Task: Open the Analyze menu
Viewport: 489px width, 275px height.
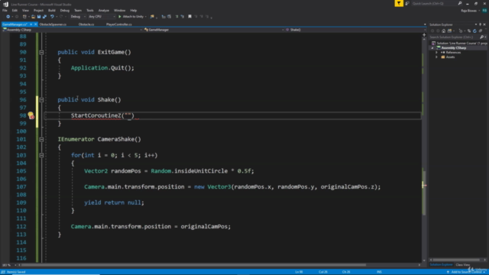Action: click(104, 10)
